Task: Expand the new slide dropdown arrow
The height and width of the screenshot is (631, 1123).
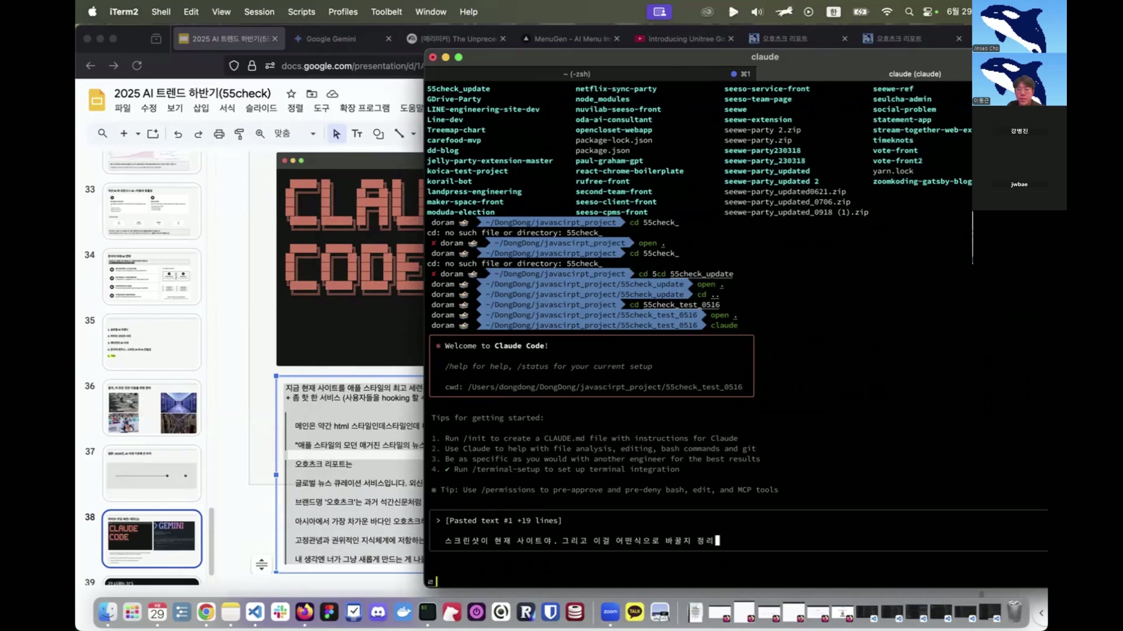Action: tap(138, 134)
